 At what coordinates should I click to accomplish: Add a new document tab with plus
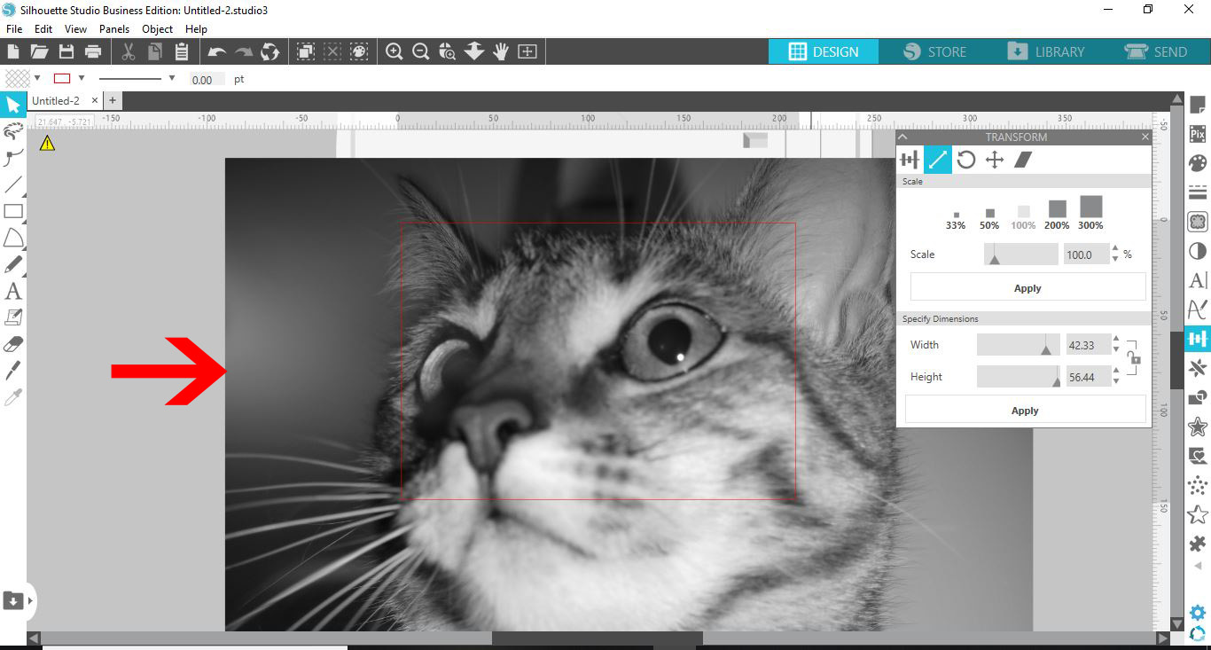113,101
